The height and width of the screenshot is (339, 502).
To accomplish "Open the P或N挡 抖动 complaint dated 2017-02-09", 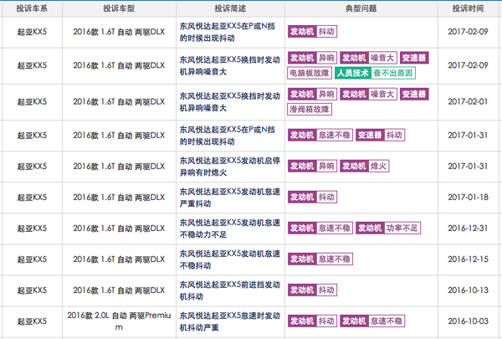I will (228, 32).
